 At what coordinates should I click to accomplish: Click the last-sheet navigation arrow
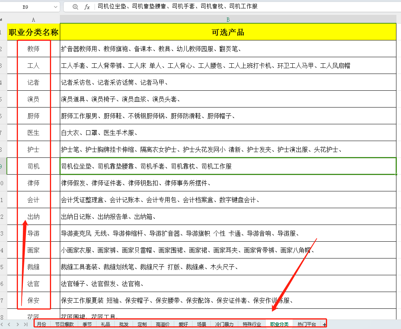click(26, 324)
